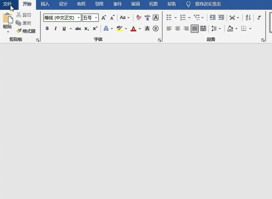The width and height of the screenshot is (272, 199).
Task: Click the Increase Indent icon
Action: (221, 17)
